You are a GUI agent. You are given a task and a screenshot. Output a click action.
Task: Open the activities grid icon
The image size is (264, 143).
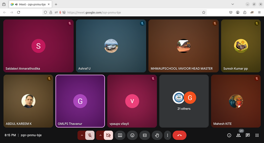click(257, 135)
